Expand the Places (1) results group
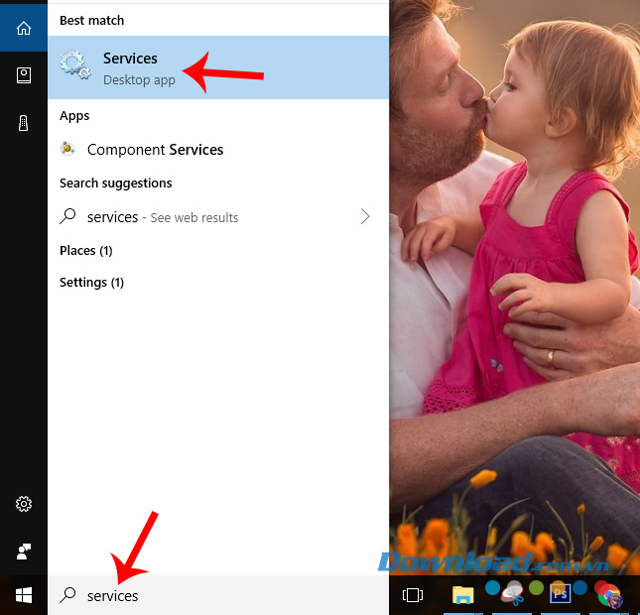Image resolution: width=640 pixels, height=615 pixels. click(x=85, y=250)
